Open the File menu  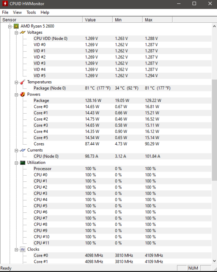tap(5, 12)
